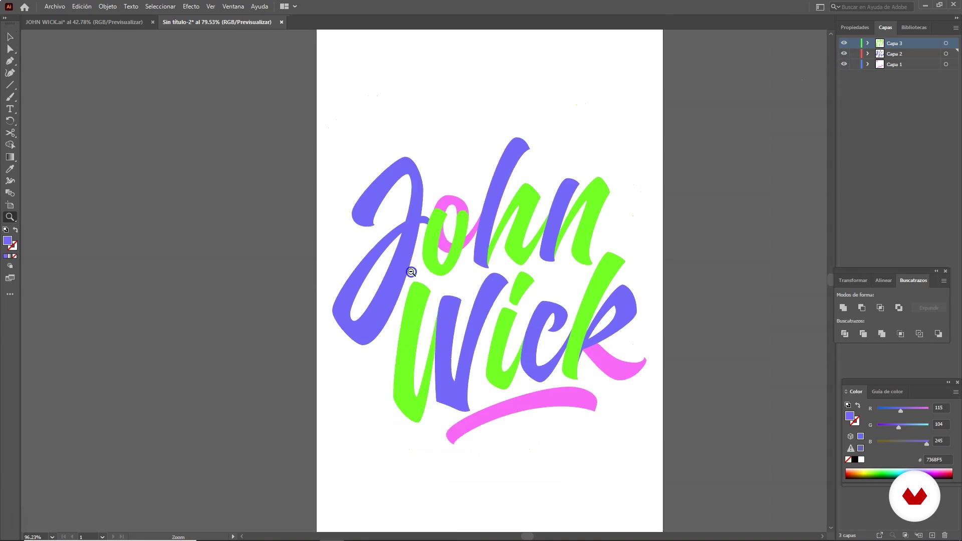
Task: Apply Intersect shape mode
Action: point(880,308)
